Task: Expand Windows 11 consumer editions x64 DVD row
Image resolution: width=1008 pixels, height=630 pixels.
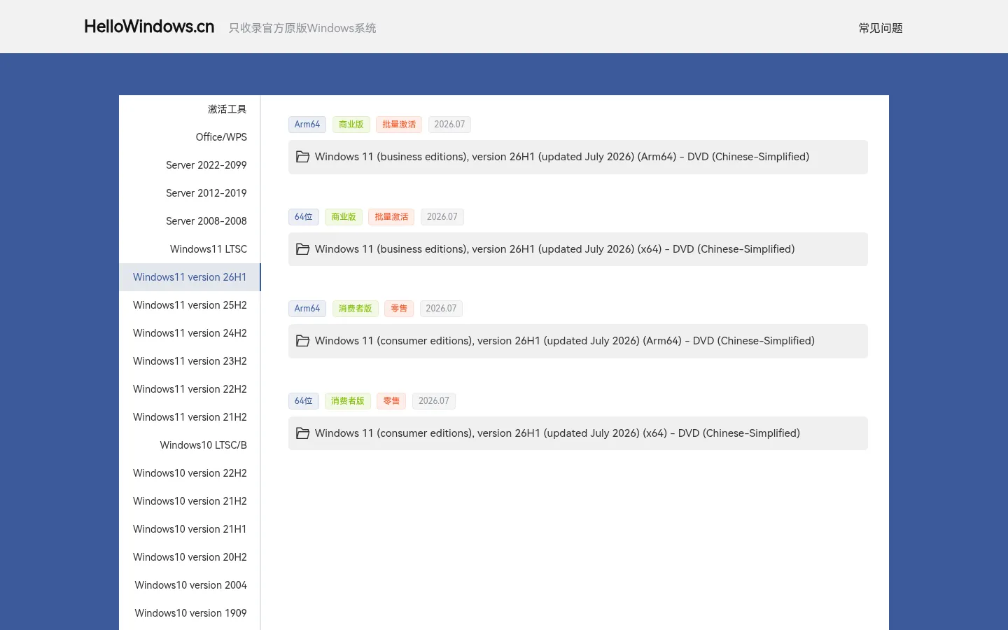Action: click(578, 433)
